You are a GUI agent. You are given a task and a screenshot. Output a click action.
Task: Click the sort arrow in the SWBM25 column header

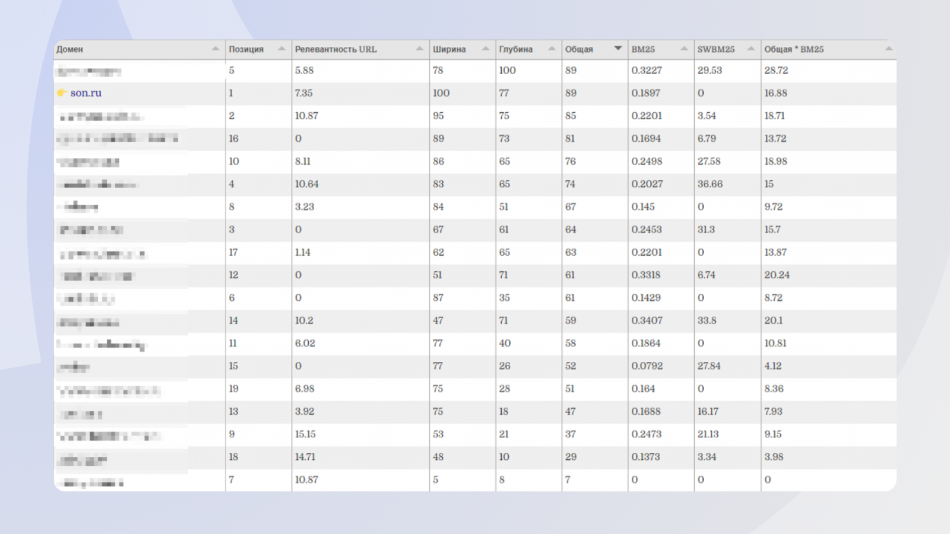[750, 49]
